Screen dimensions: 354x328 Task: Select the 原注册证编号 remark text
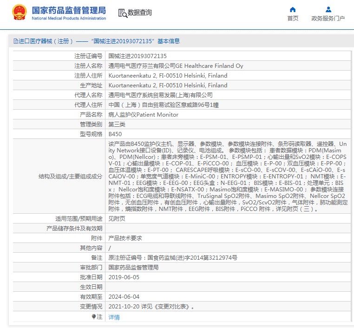(x=173, y=257)
